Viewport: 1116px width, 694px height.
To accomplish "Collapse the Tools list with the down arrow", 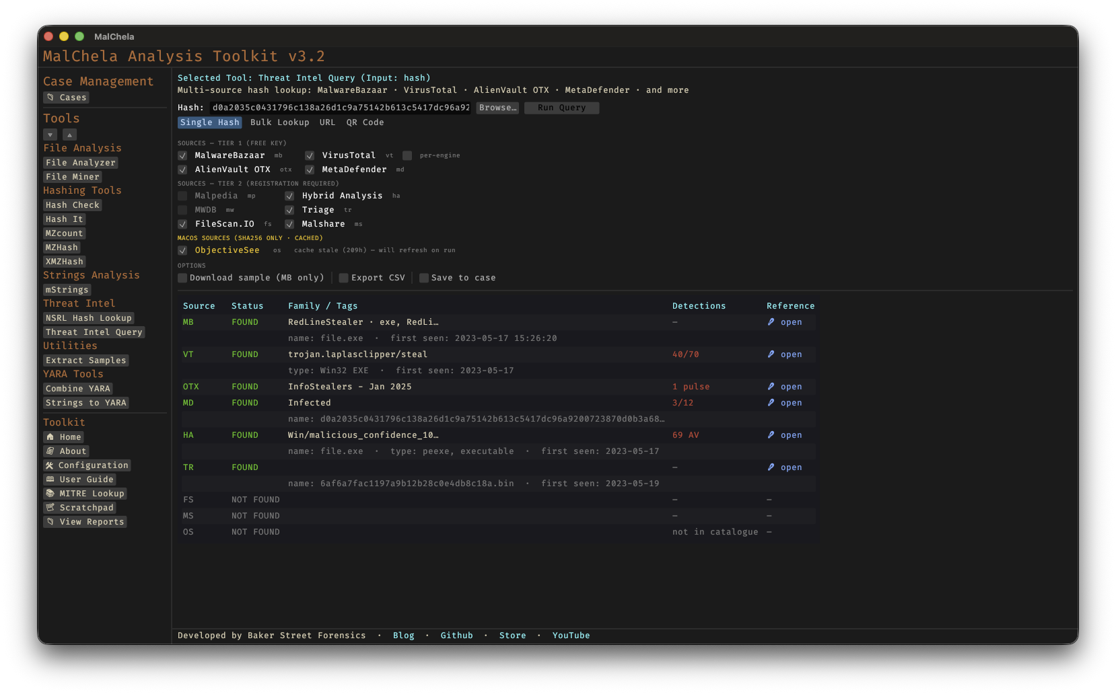I will pyautogui.click(x=50, y=134).
